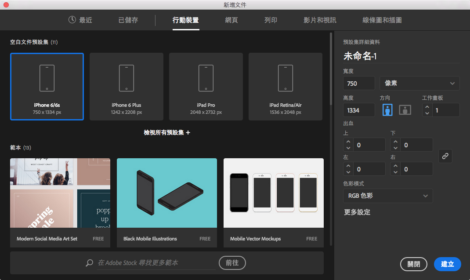470x280 pixels.
Task: Open Black Mobile Illustrations template
Action: click(x=166, y=203)
